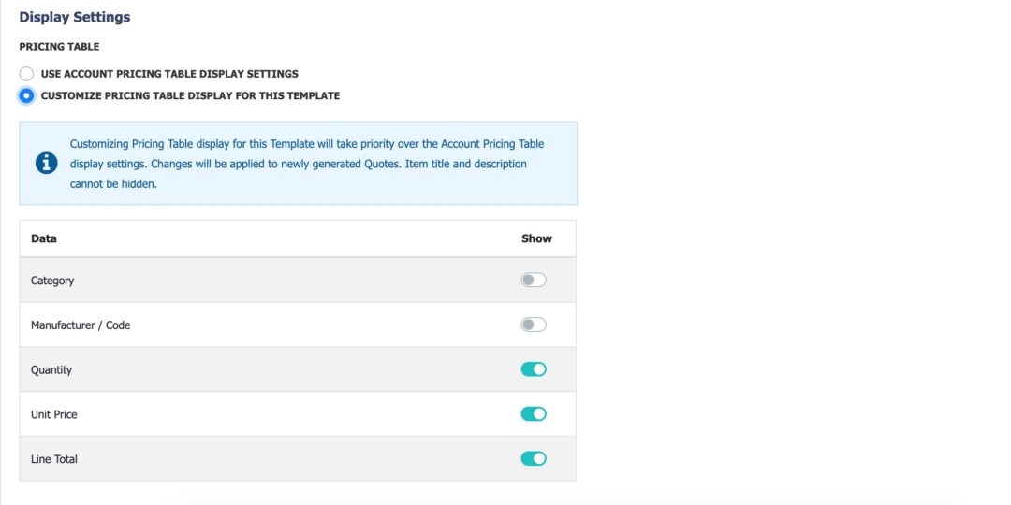Click the Unit Price row label
The image size is (1011, 505).
pos(54,414)
